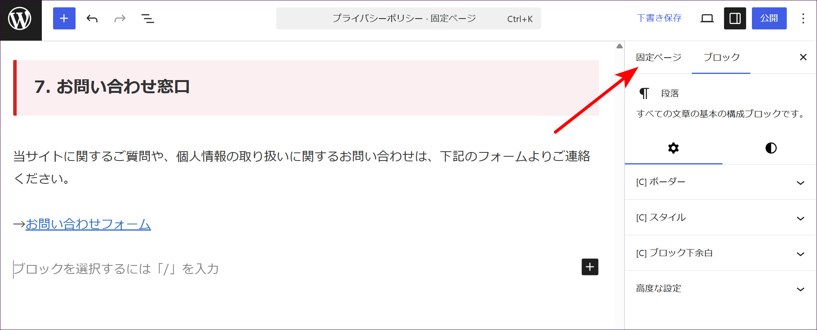Select the gear settings tab
This screenshot has width=817, height=330.
(x=673, y=148)
